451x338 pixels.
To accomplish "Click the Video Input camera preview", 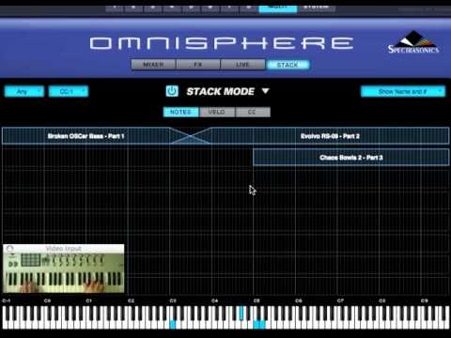I will pos(64,272).
